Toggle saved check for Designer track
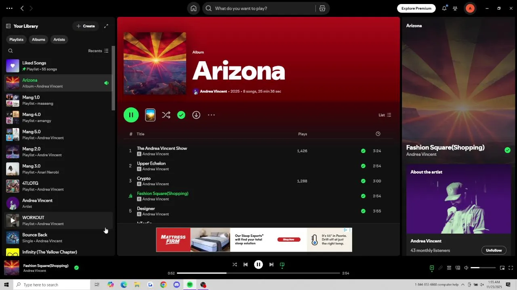This screenshot has width=517, height=290. tap(363, 211)
